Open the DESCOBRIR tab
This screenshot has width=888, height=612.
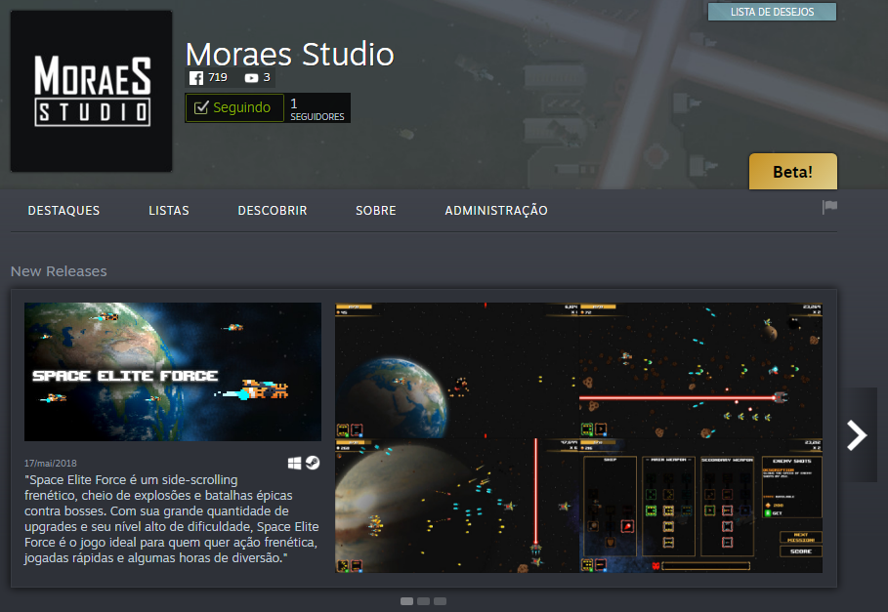click(273, 211)
